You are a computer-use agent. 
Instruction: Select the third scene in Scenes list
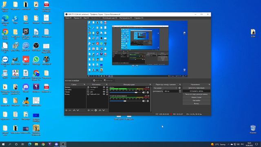pos(75,92)
